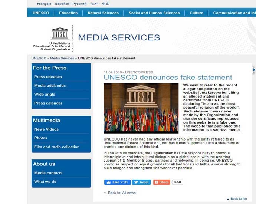The height and width of the screenshot is (204, 256).
Task: Click the UNESCO headquarters flags photo
Action: pyautogui.click(x=141, y=108)
